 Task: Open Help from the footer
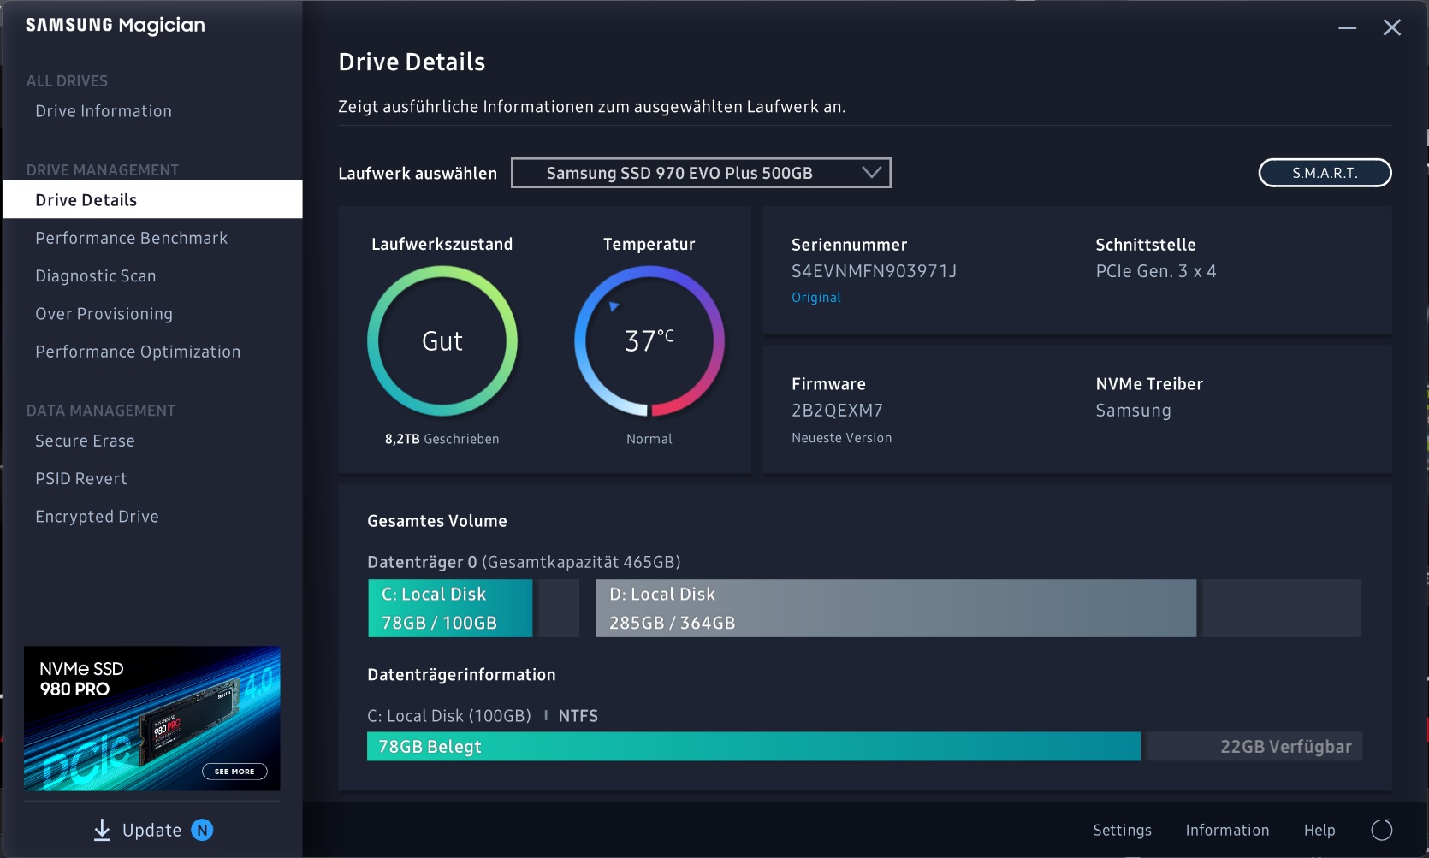click(1319, 830)
